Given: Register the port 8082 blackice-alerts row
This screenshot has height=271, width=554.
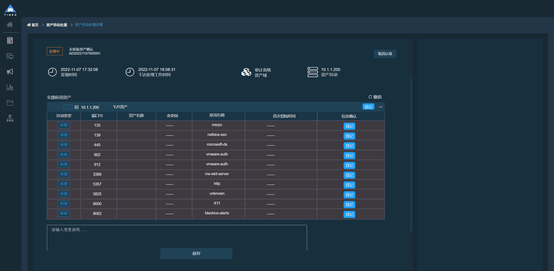Looking at the screenshot, I should pos(349,214).
